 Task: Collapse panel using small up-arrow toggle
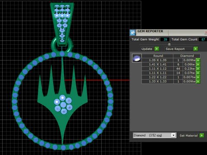pos(169,44)
